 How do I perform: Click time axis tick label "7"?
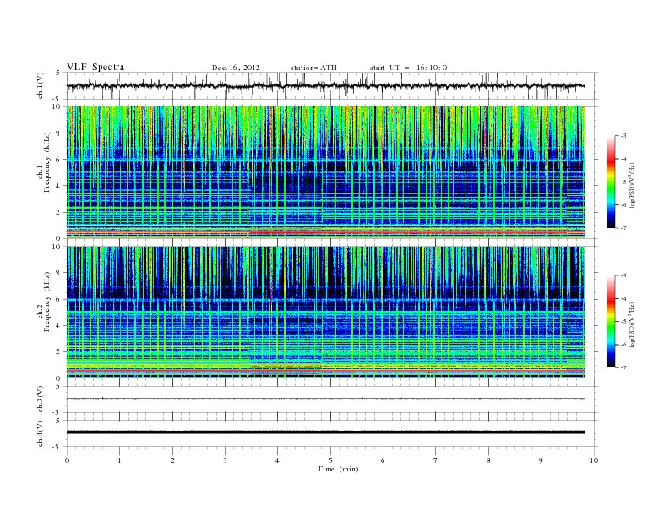click(436, 460)
